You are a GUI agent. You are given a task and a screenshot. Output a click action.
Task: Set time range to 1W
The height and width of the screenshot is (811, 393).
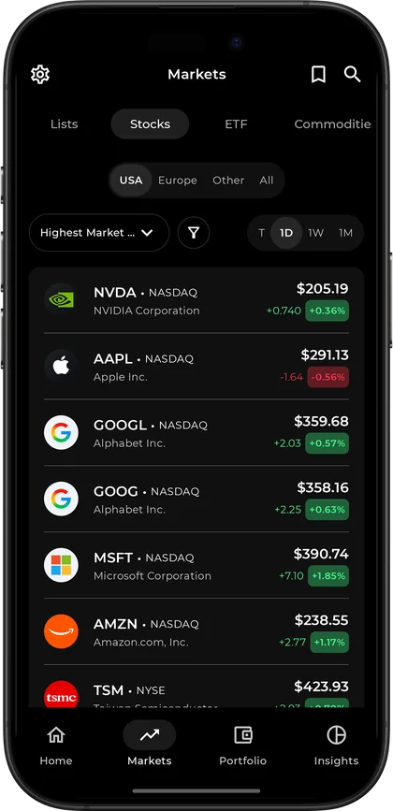coord(315,233)
